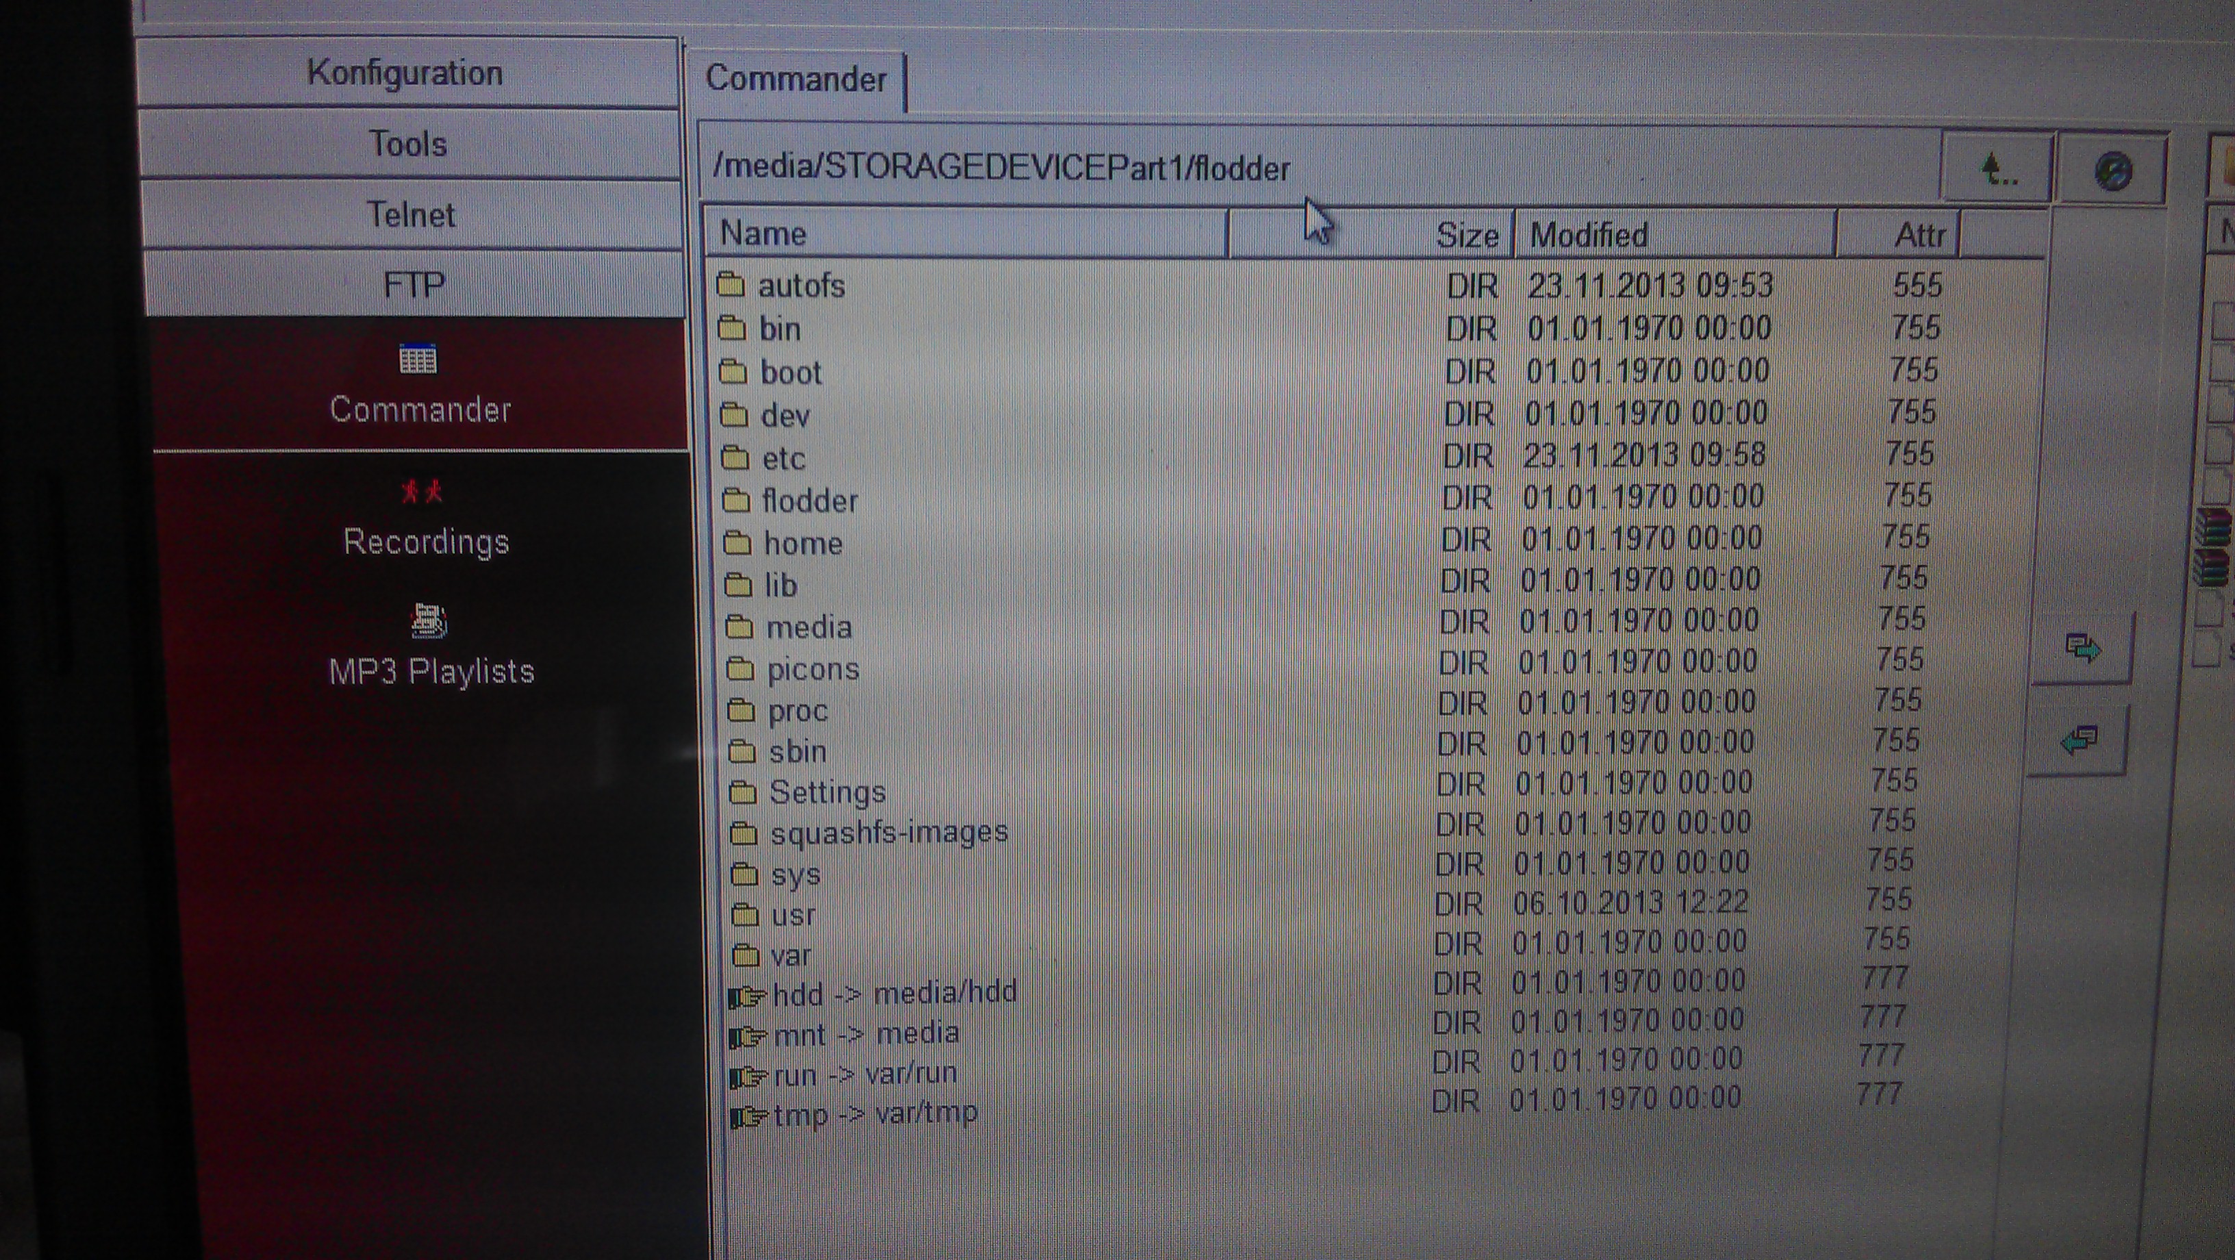Click the etc date 23.11.2013 09:58
This screenshot has width=2235, height=1260.
pyautogui.click(x=1644, y=455)
